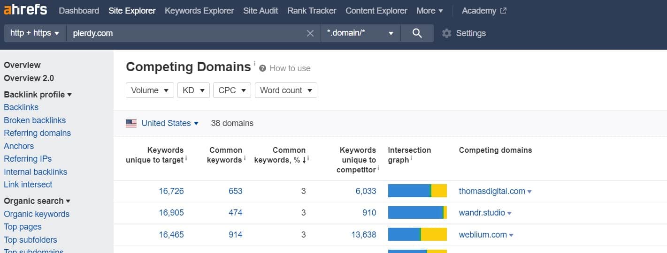The width and height of the screenshot is (667, 253).
Task: Open thomasdigital.com competing domain link
Action: 492,191
